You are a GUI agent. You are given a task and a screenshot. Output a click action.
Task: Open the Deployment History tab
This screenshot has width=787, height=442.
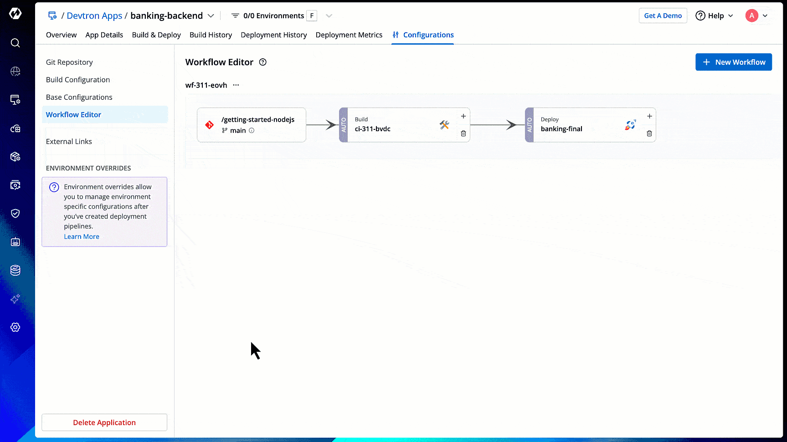click(x=273, y=35)
